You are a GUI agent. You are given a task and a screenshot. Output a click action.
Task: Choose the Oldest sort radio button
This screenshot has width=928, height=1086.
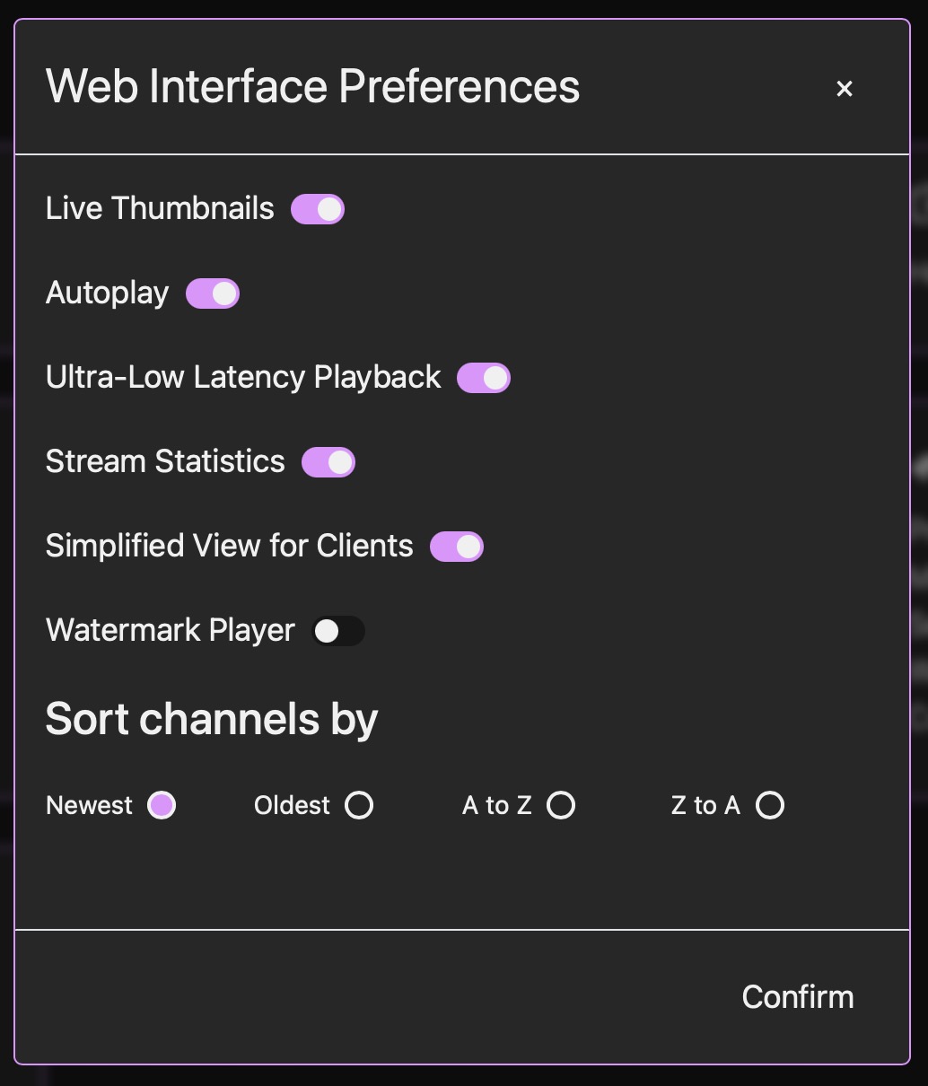click(359, 805)
